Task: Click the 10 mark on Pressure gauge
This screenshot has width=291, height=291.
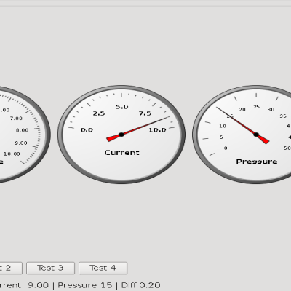Action: [223, 126]
